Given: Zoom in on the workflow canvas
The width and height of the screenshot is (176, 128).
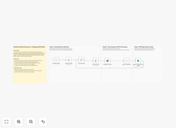Looking at the screenshot, I should (x=19, y=122).
